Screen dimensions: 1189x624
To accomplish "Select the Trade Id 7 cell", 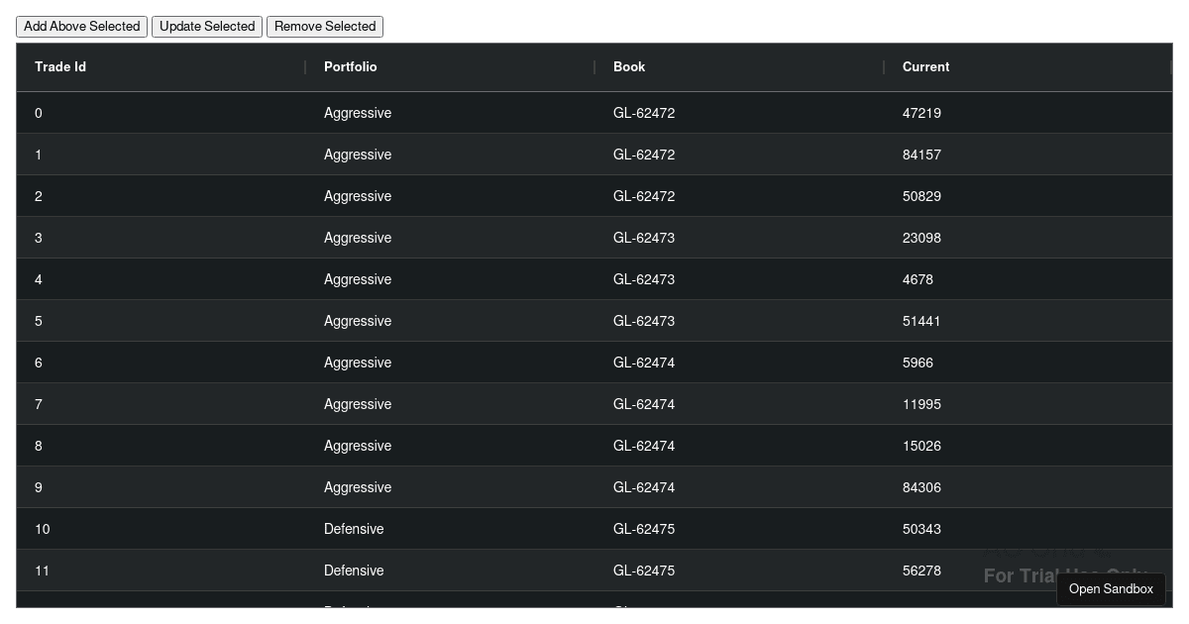I will [162, 404].
